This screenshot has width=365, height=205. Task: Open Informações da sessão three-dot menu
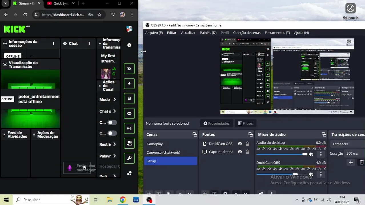(53, 44)
